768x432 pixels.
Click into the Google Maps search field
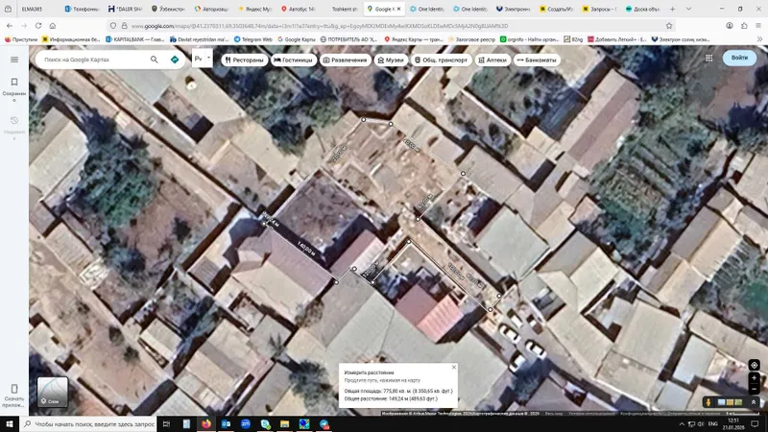click(x=94, y=60)
